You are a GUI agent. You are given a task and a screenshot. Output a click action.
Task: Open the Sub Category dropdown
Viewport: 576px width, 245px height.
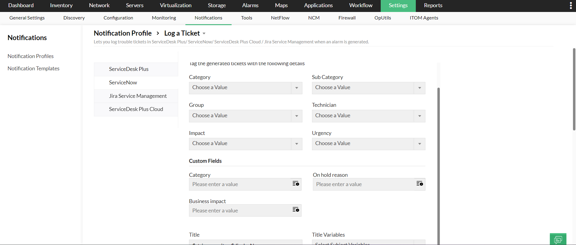pyautogui.click(x=368, y=88)
